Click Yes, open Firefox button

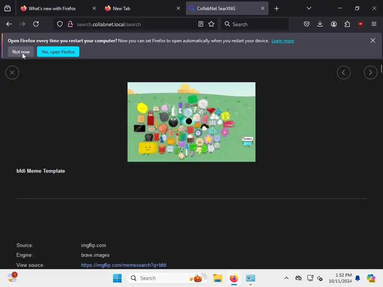coord(58,52)
